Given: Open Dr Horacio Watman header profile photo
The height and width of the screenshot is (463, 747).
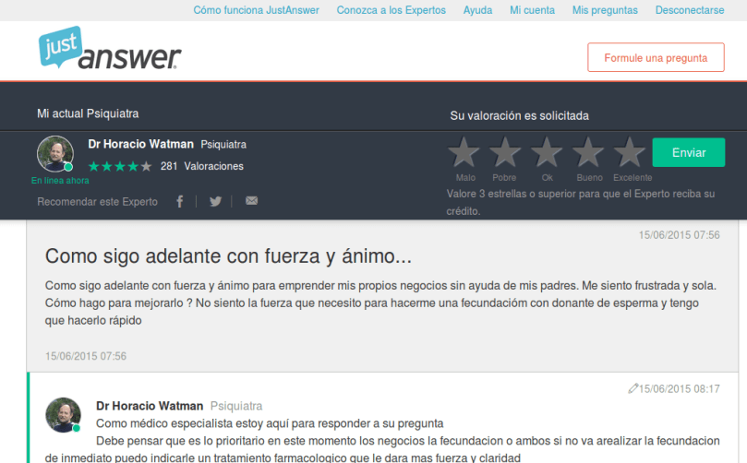Looking at the screenshot, I should 55,154.
